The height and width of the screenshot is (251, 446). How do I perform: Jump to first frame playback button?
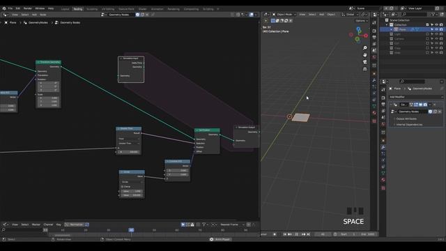coord(285,234)
